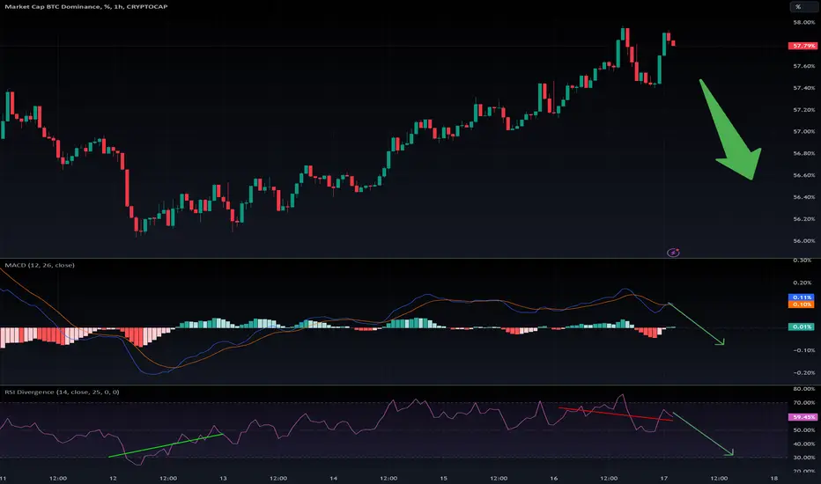Click the 1h interval in the chart title
The image size is (821, 484).
click(x=118, y=6)
